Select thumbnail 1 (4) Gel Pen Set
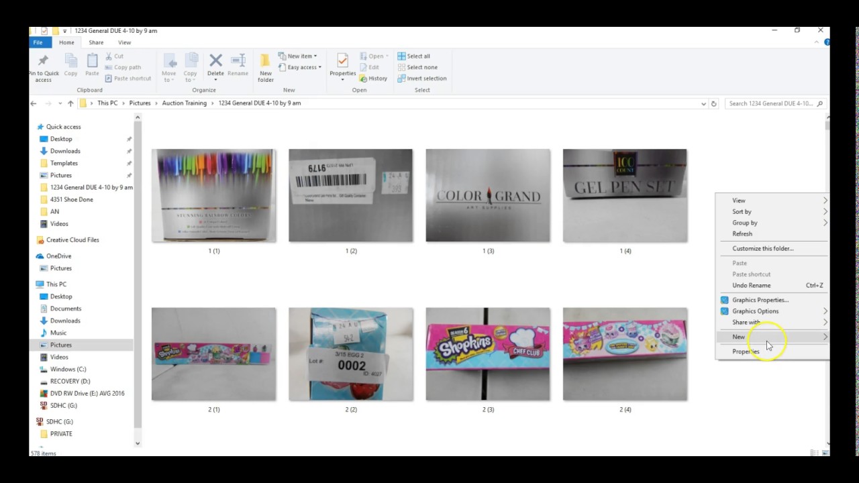Screen dimensions: 859x483 pyautogui.click(x=625, y=195)
